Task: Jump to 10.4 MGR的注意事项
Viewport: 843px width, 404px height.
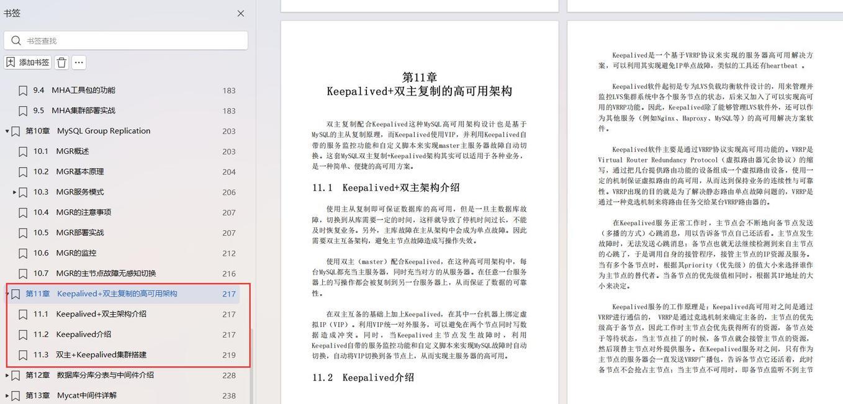Action: pos(73,212)
